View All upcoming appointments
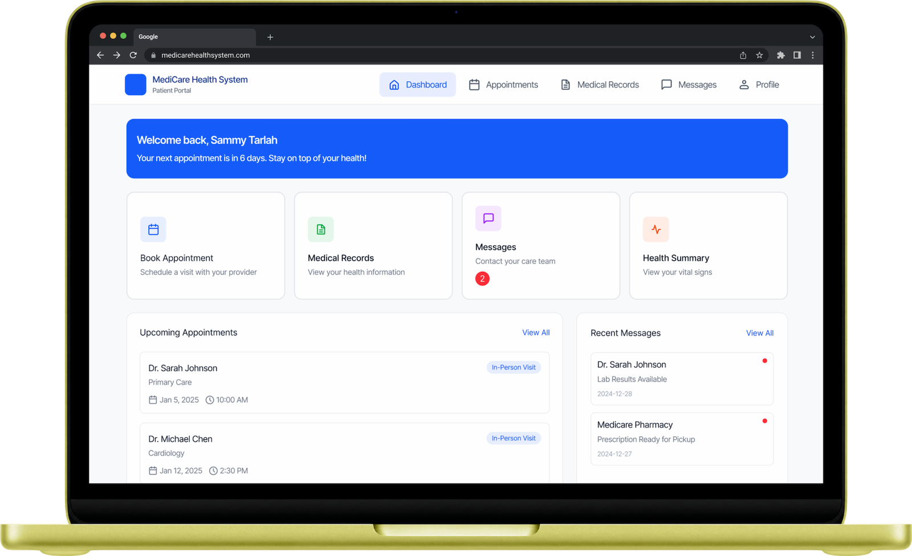The image size is (912, 556). pyautogui.click(x=536, y=332)
